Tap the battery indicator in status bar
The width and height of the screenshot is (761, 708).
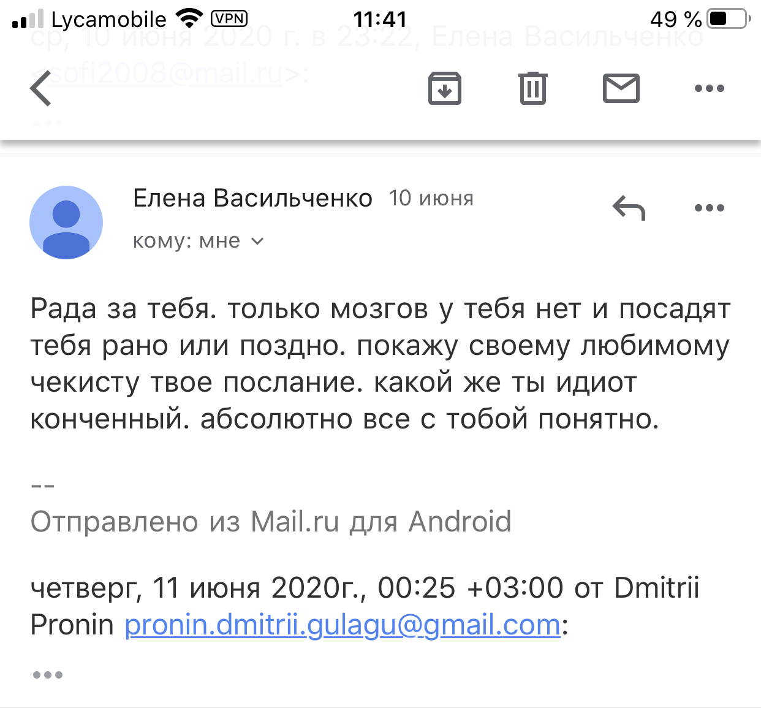coord(728,19)
